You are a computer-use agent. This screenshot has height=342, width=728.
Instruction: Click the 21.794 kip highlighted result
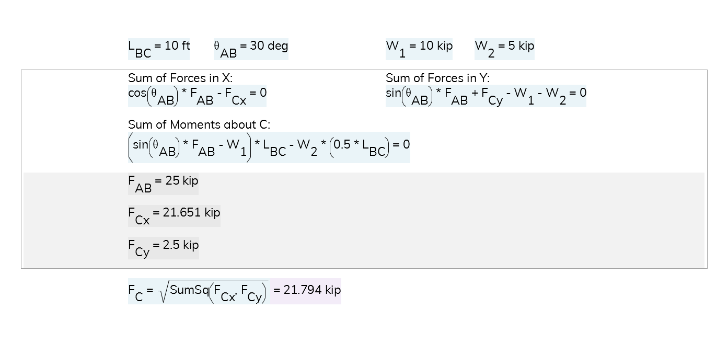point(306,291)
